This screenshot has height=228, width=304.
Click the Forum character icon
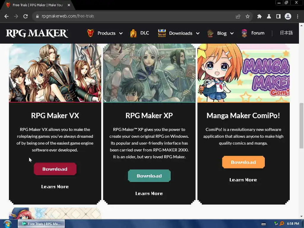pos(244,33)
